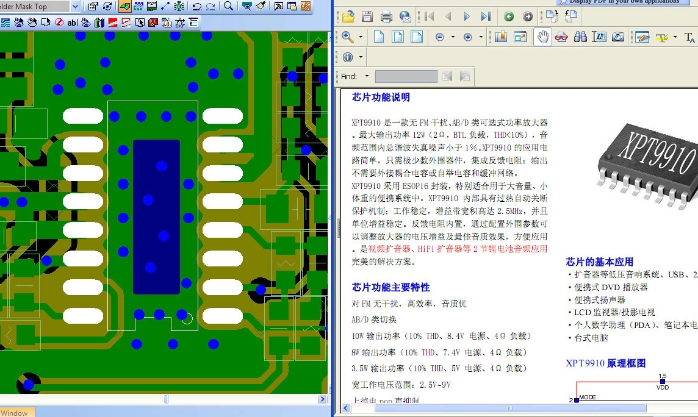Screen dimensions: 698x417
Task: Click the Redraw brush icon
Action: pyautogui.click(x=261, y=6)
